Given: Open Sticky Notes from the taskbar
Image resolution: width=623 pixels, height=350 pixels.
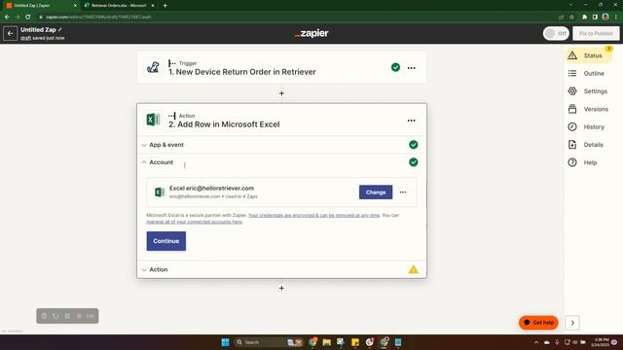Looking at the screenshot, I should [x=355, y=342].
